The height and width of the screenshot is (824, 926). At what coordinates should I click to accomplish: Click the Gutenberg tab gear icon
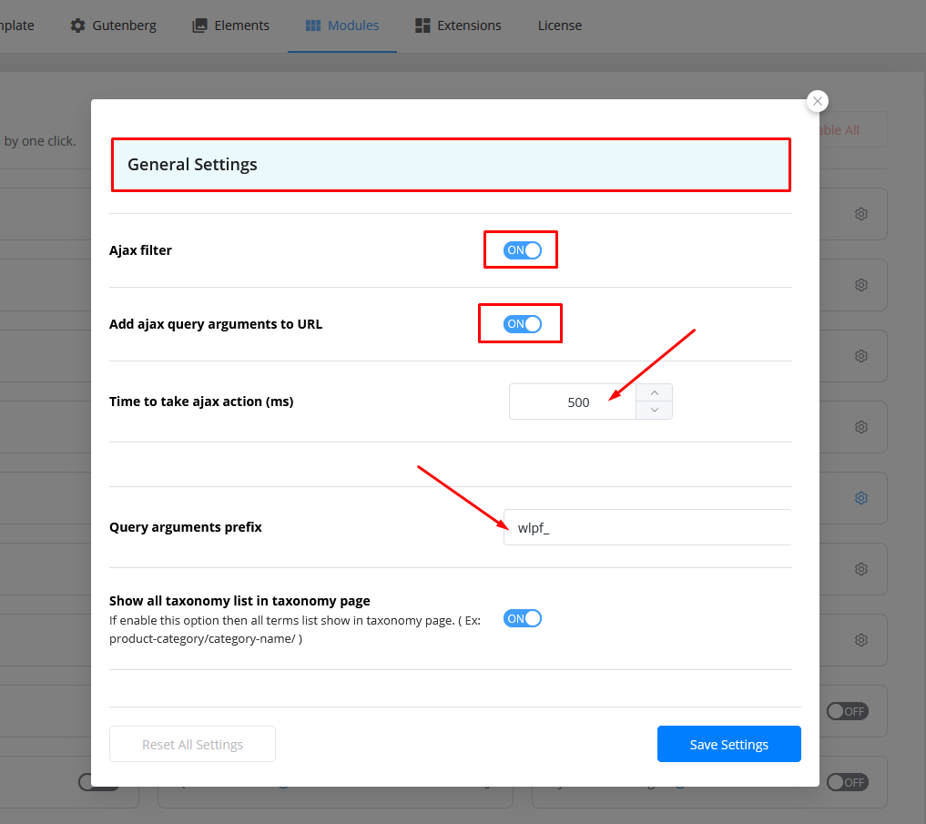pos(78,25)
